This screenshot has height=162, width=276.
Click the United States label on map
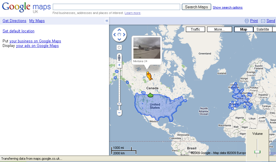click(155, 106)
